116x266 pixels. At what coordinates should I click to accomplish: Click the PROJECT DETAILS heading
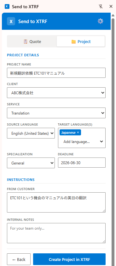[x=23, y=55]
